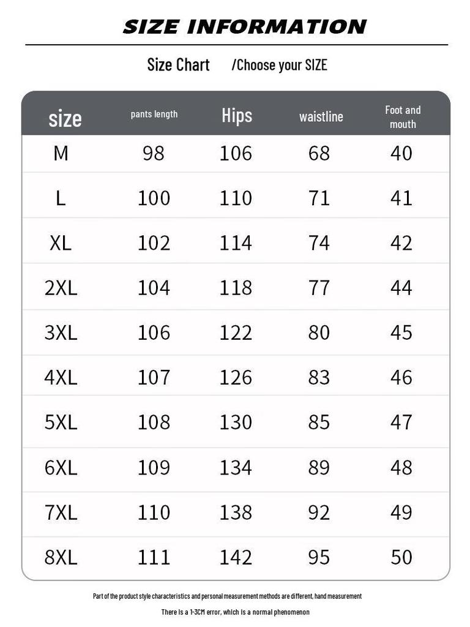Screen dimensions: 470x627
Task: Click the SIZE INFORMATION title
Action: (x=245, y=27)
